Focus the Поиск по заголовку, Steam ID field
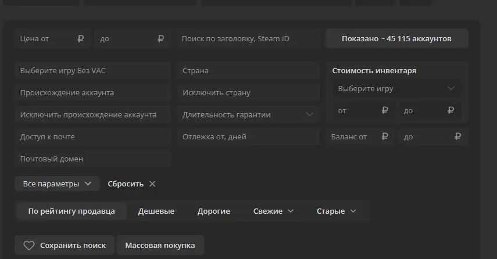 pos(248,39)
